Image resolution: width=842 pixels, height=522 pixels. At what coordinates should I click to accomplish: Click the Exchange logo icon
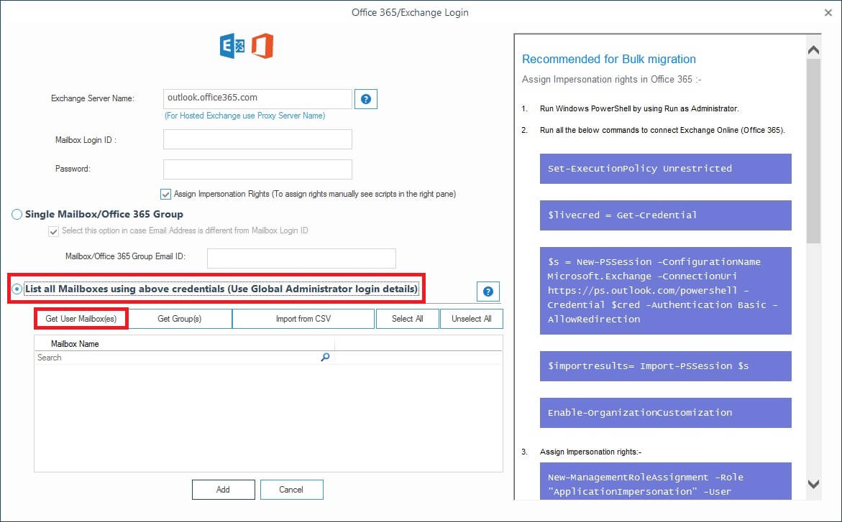232,46
